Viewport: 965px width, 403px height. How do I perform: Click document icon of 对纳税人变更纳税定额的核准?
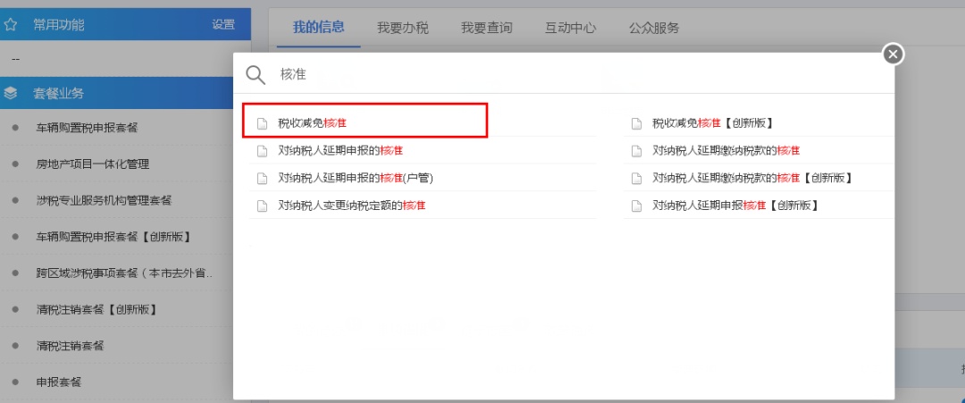[262, 206]
